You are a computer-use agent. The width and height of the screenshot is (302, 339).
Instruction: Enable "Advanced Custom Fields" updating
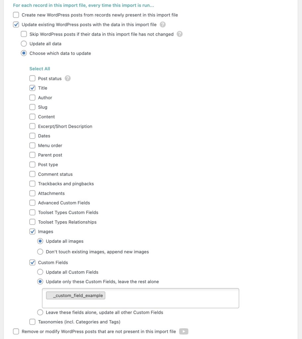[32, 203]
